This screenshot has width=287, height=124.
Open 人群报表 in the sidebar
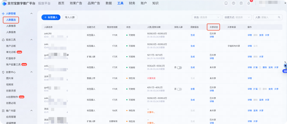click(11, 32)
